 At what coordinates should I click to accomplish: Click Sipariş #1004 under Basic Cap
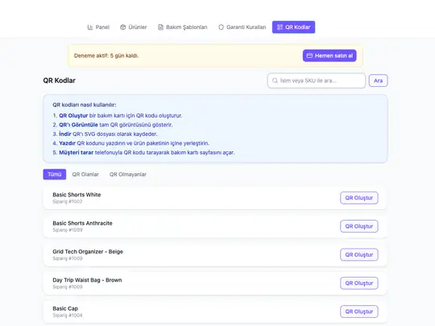tap(68, 316)
